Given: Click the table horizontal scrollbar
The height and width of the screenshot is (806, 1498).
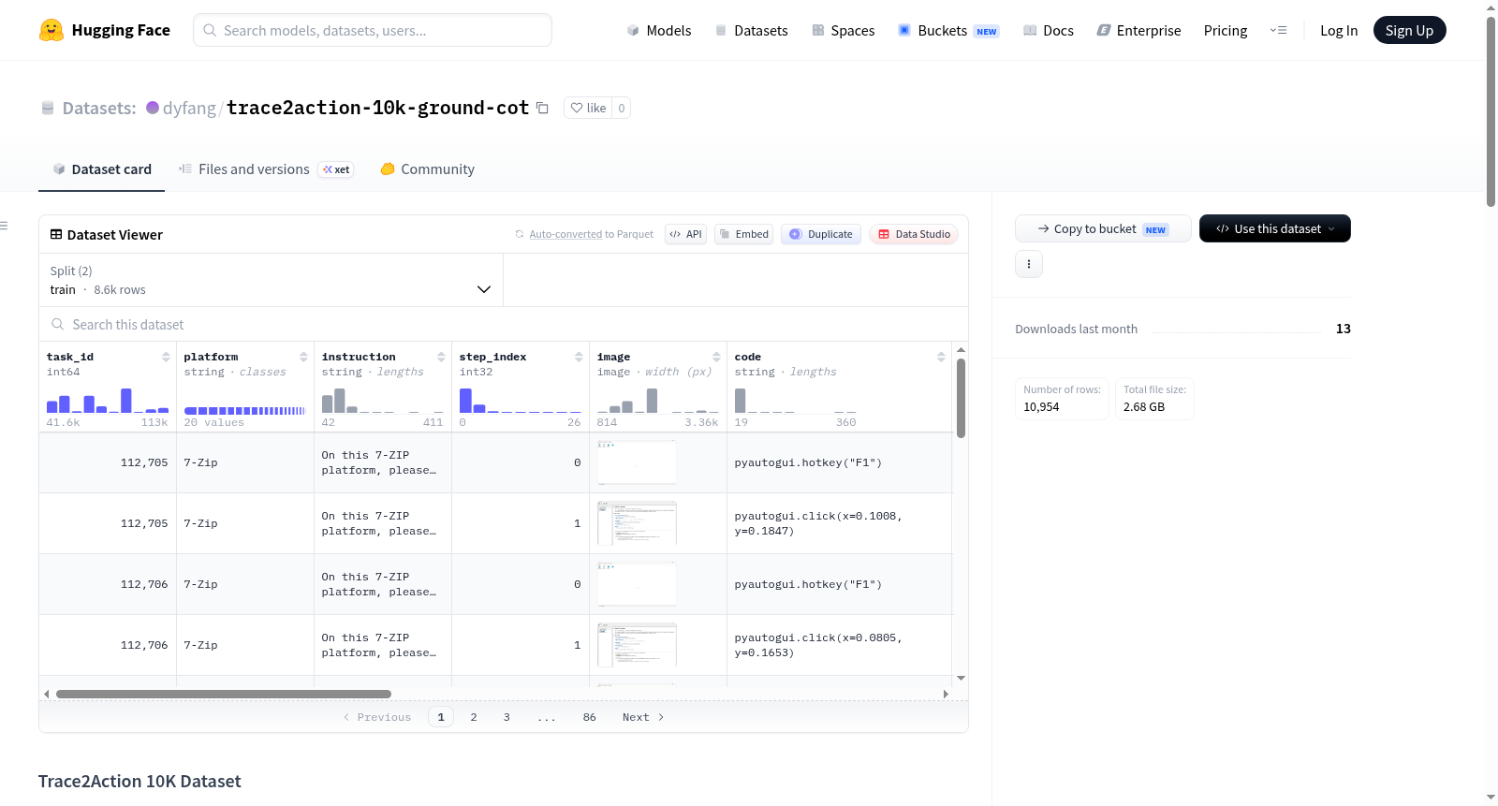Looking at the screenshot, I should click(x=224, y=694).
